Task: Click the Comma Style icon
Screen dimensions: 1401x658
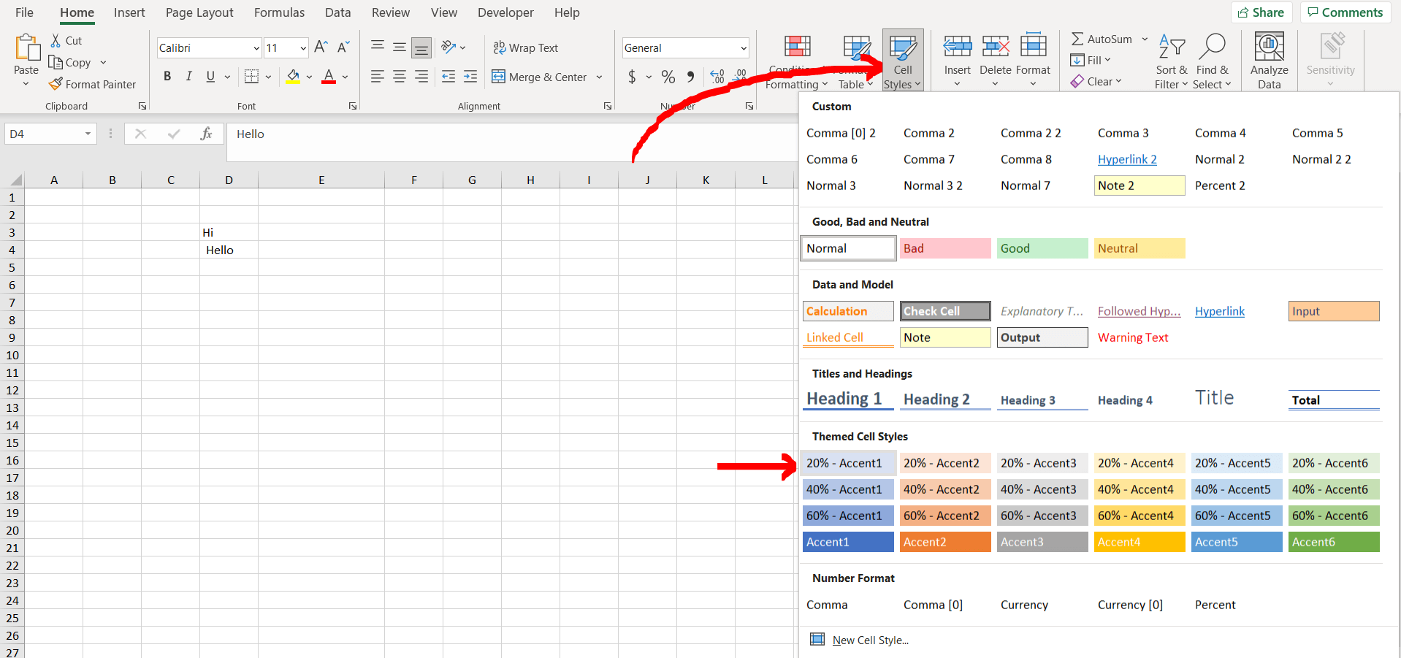Action: 690,76
